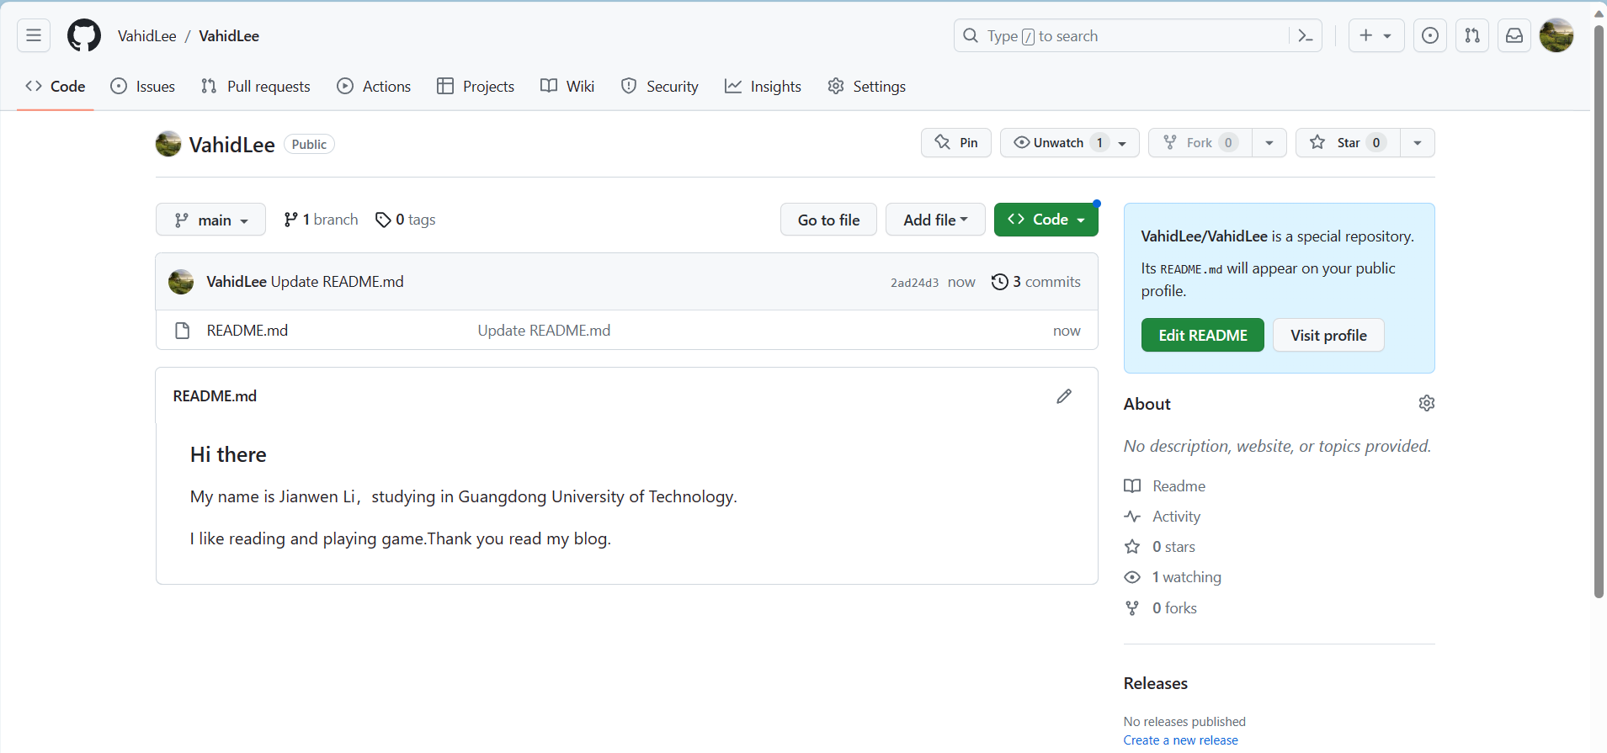View 0 stars link

point(1160,547)
